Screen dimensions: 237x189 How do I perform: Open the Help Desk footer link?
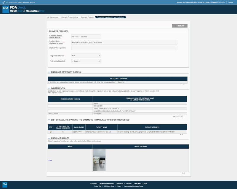tap(137, 183)
